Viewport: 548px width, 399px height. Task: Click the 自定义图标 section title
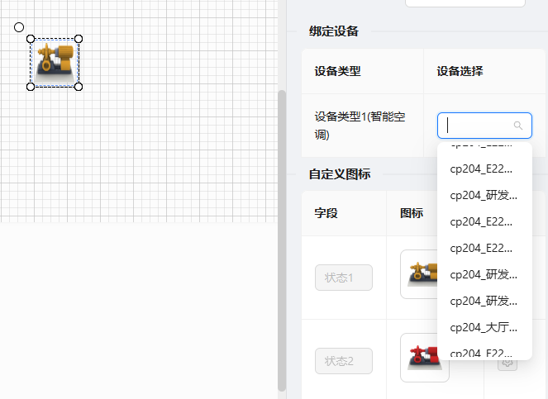point(340,174)
